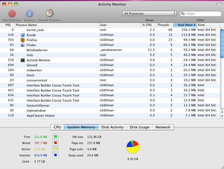Click the 132.96 GB VM size value
This screenshot has height=169, width=224.
click(94, 137)
